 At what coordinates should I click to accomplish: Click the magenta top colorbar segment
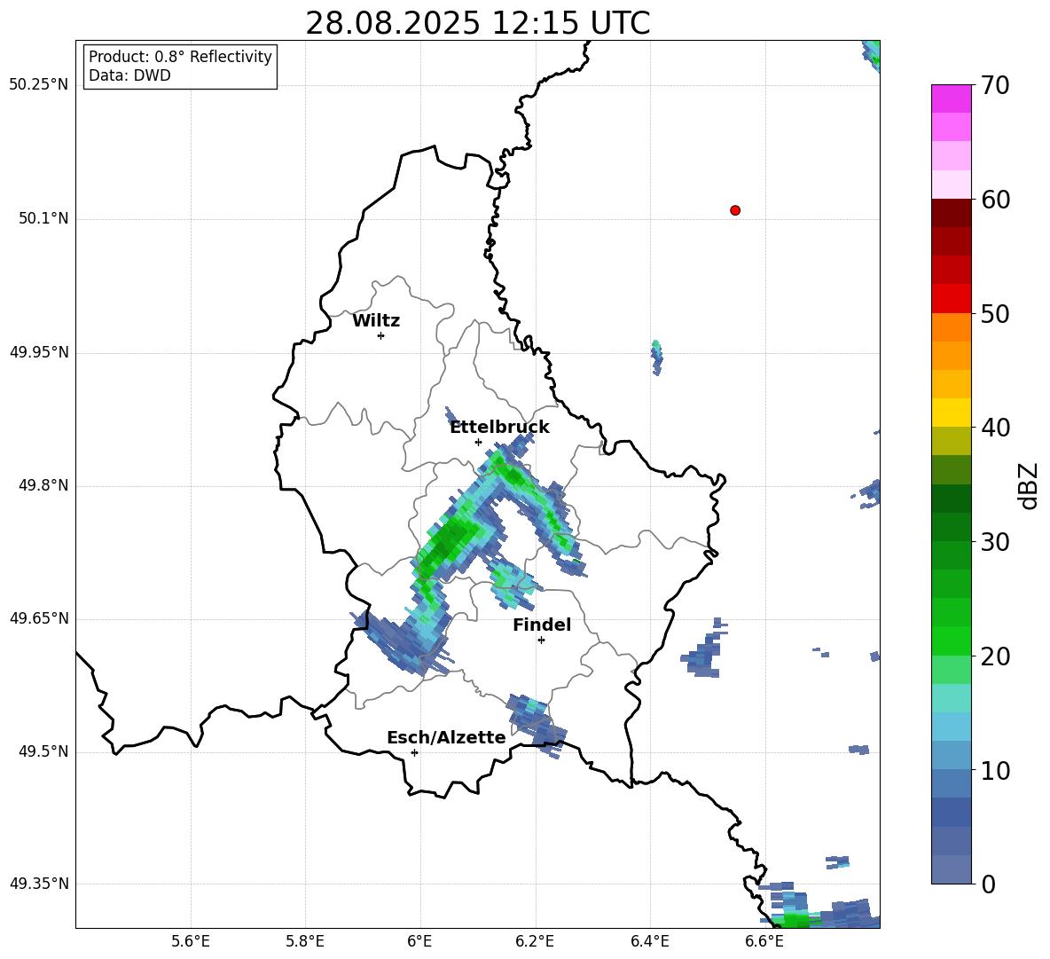pyautogui.click(x=951, y=99)
